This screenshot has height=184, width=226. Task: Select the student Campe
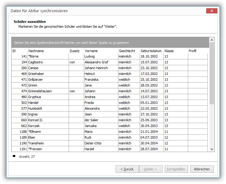tap(109, 68)
